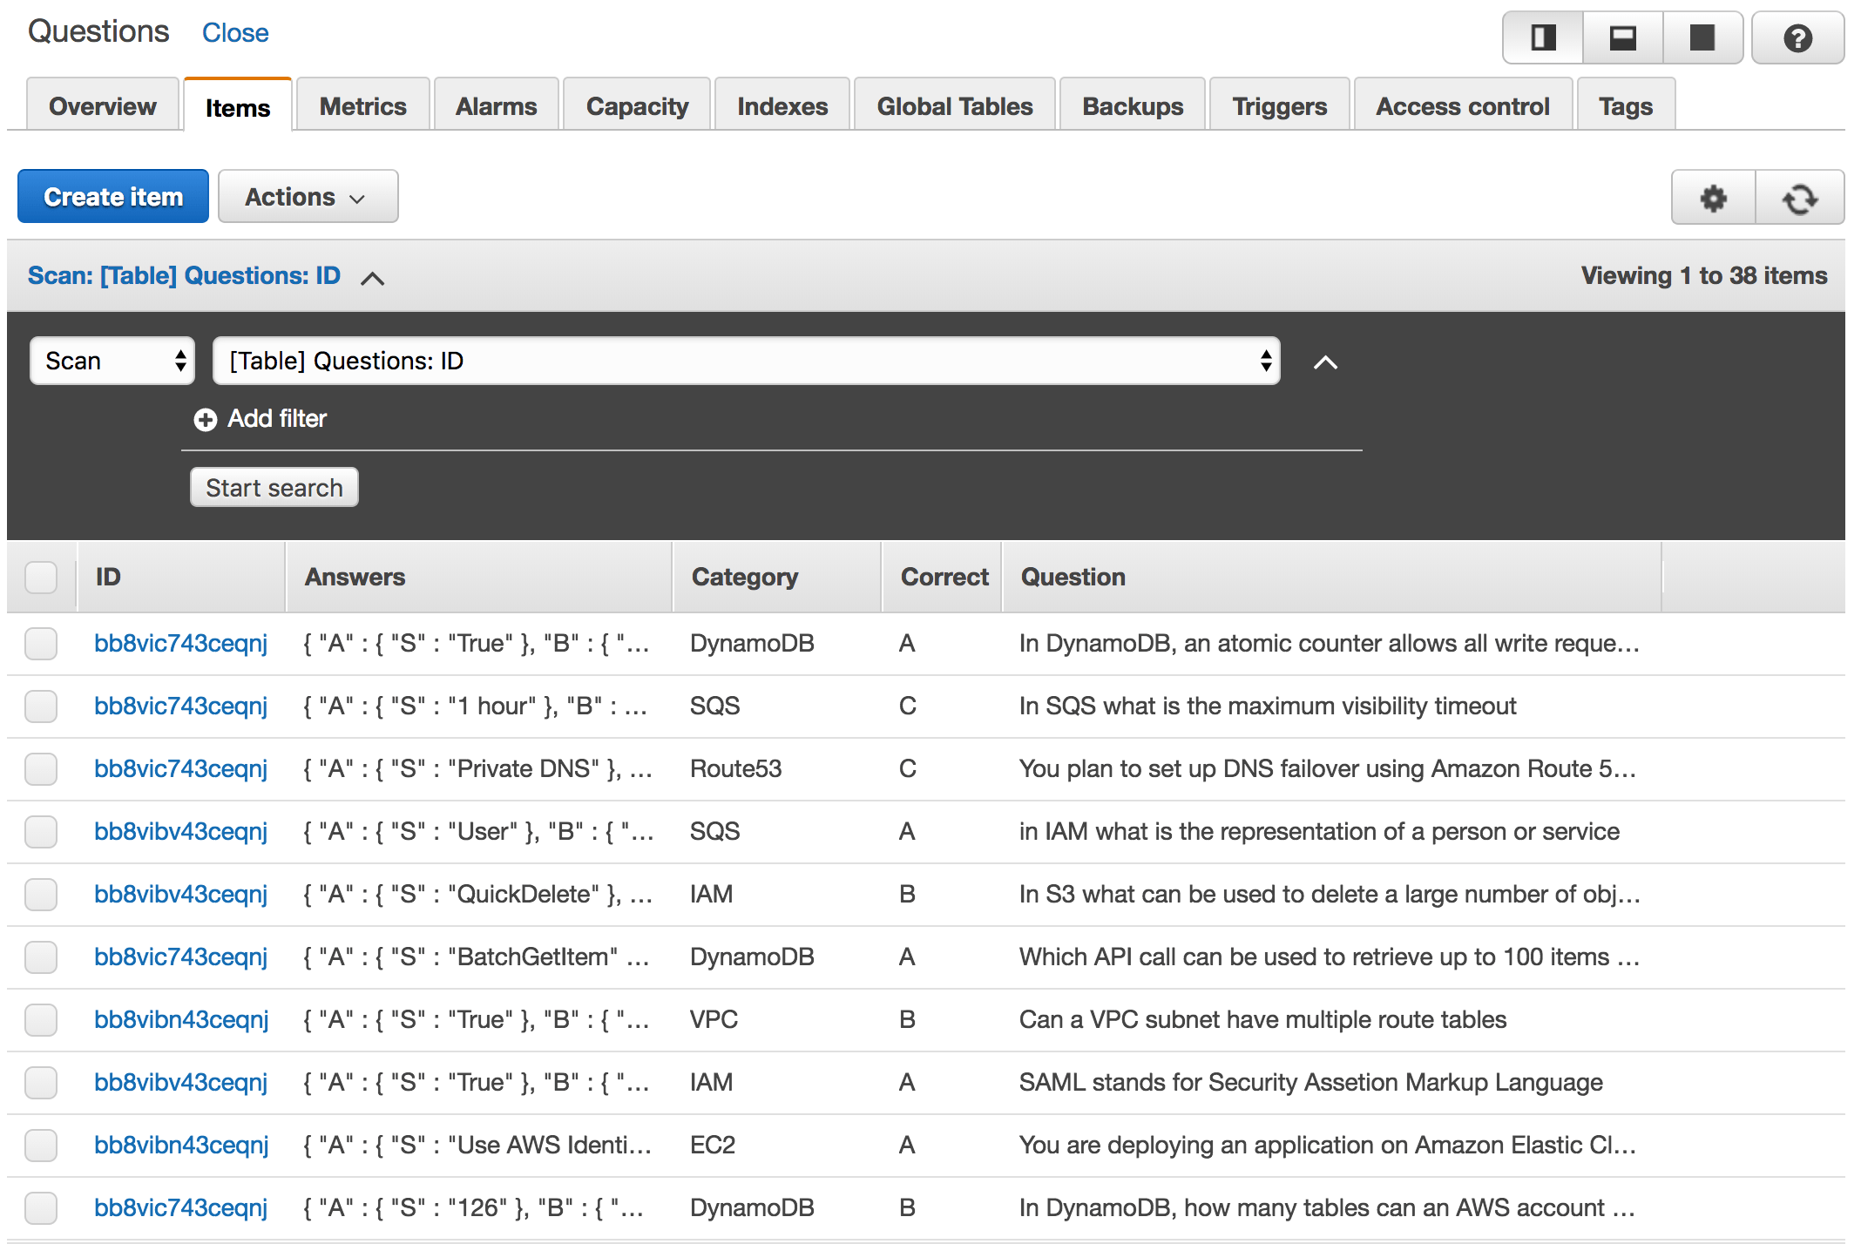Screen dimensions: 1861x1244
Task: Switch to split horizontal panel layout icon
Action: pos(1622,37)
